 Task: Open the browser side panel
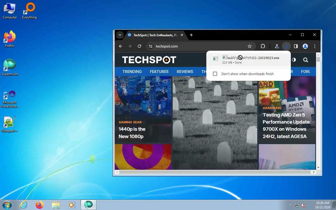(x=296, y=46)
